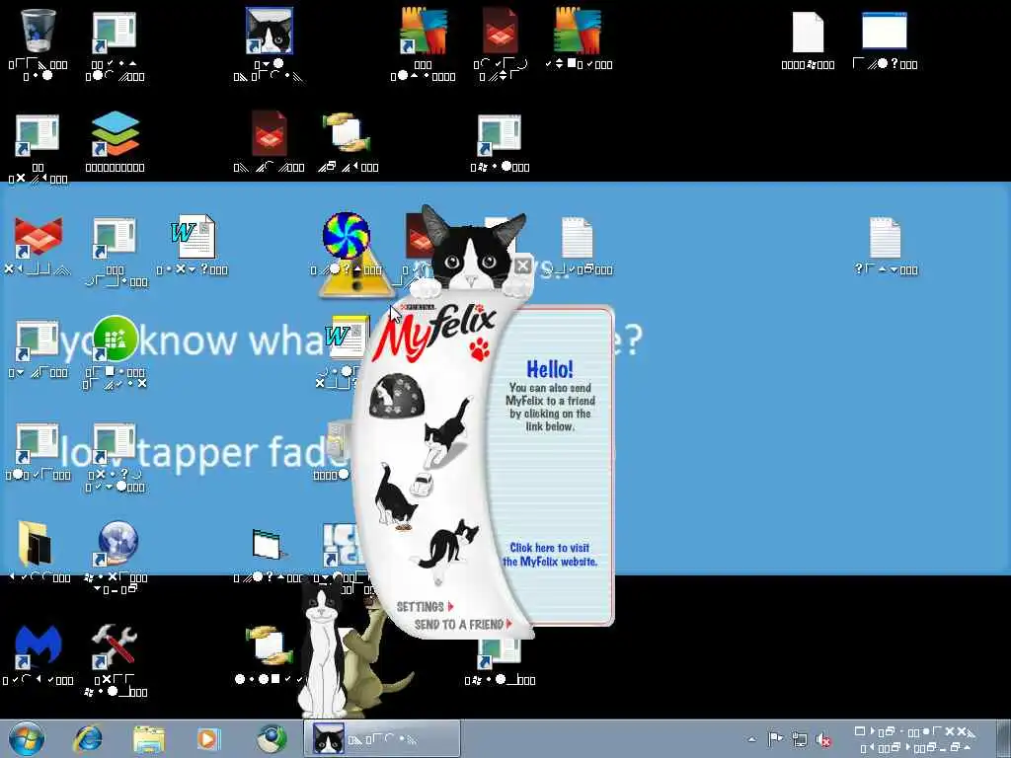Screen dimensions: 1011x758
Task: Select the small tilted window icon above the hands icon
Action: 269,545
